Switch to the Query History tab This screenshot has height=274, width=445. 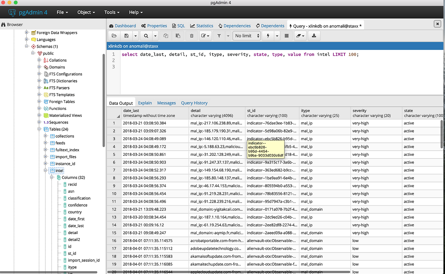click(x=194, y=103)
